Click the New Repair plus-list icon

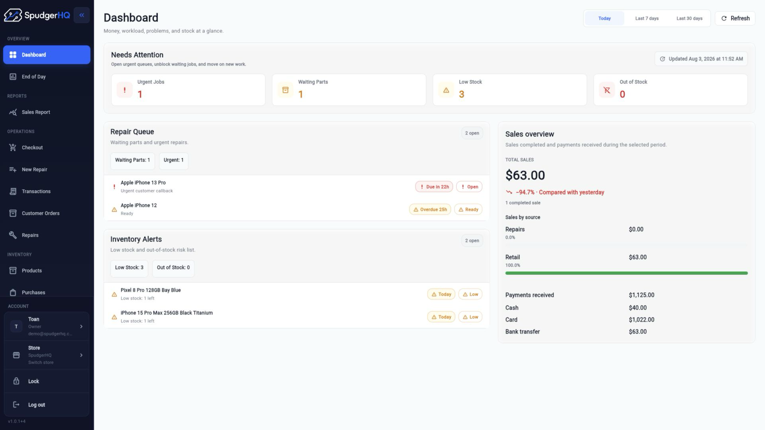pyautogui.click(x=13, y=169)
